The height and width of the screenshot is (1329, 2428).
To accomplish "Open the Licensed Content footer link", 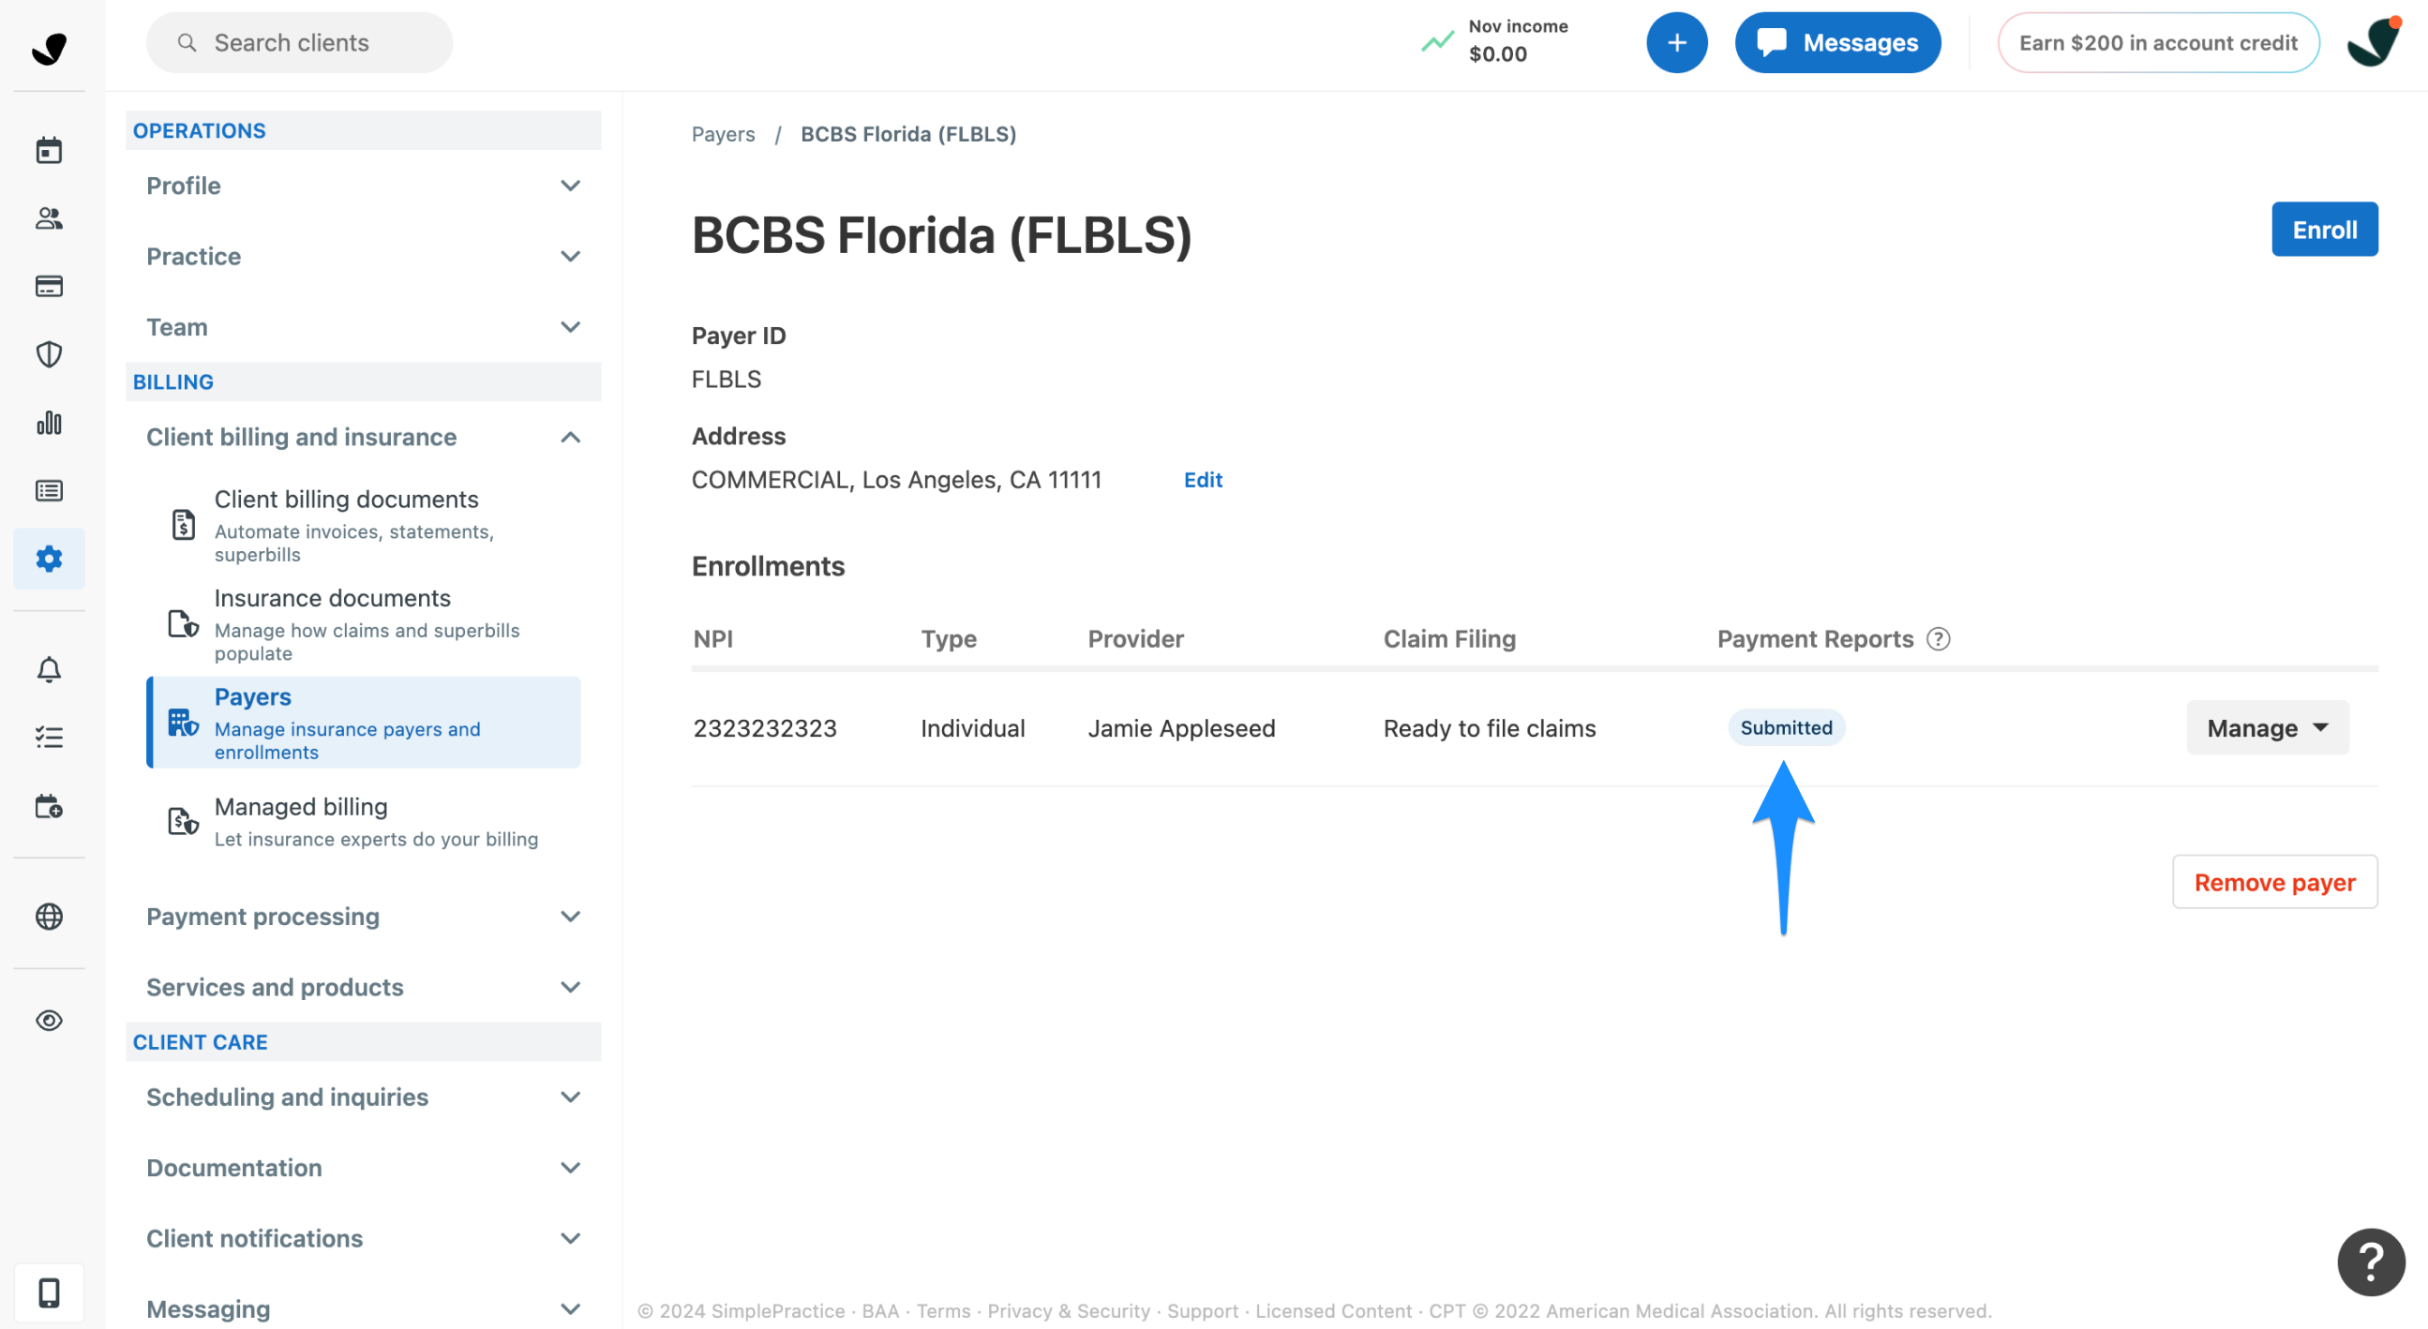I will tap(1333, 1311).
